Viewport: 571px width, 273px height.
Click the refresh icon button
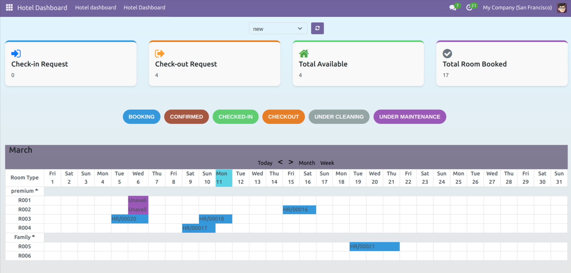click(x=317, y=28)
